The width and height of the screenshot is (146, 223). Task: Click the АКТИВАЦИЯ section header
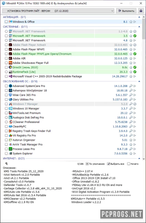tap(14, 17)
